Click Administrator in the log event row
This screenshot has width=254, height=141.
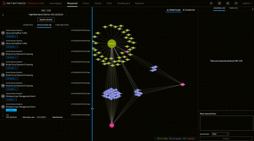coord(57,117)
